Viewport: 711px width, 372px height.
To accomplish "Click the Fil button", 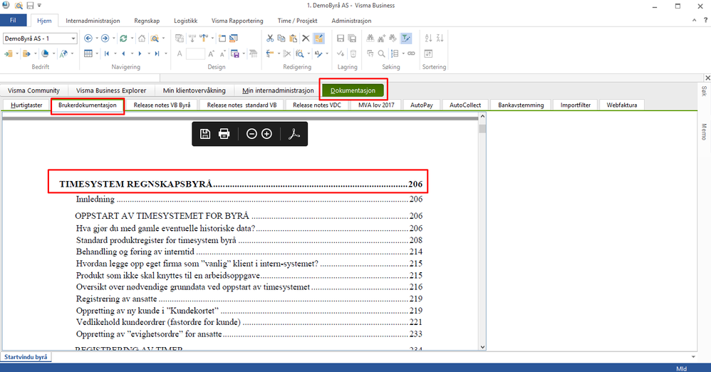I will click(x=13, y=21).
